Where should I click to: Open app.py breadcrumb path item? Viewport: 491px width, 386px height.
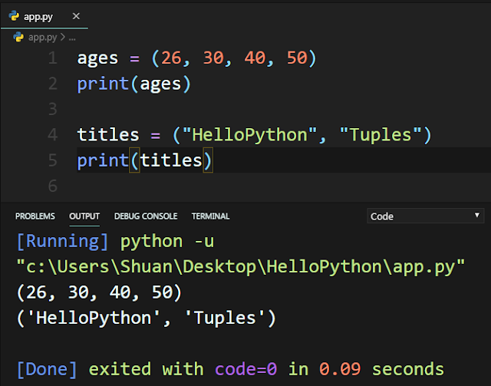point(43,38)
